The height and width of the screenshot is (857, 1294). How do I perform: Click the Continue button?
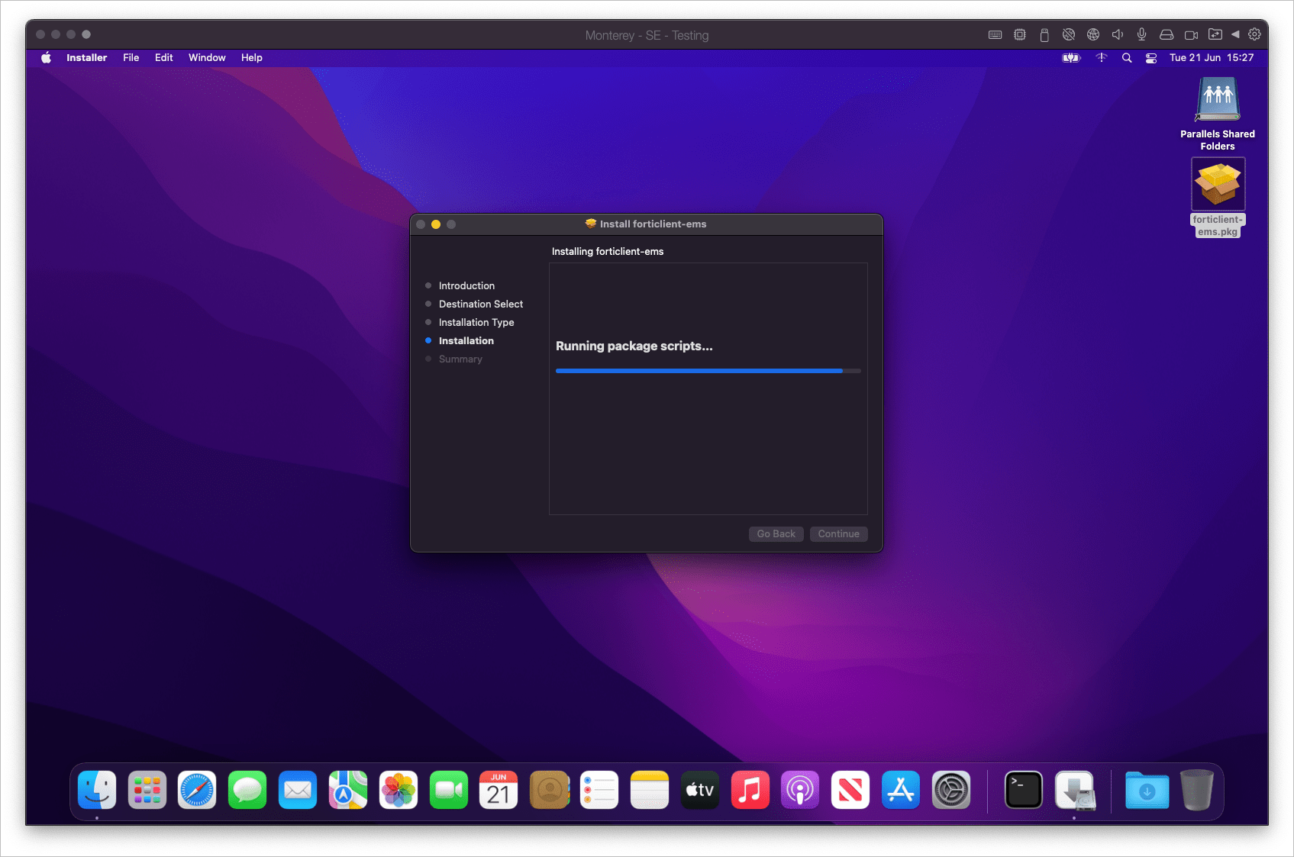coord(839,534)
